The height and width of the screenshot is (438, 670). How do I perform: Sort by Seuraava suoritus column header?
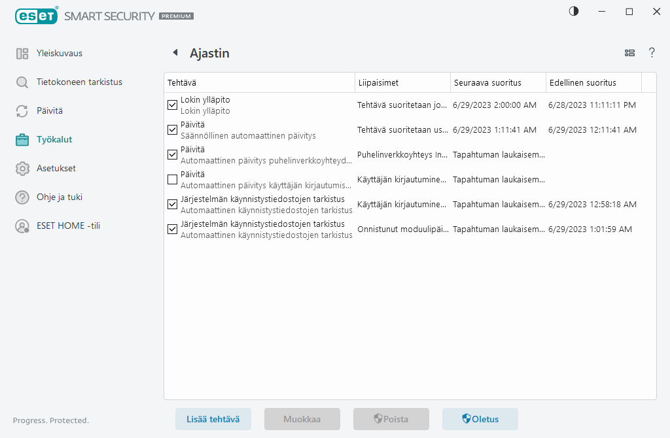497,83
